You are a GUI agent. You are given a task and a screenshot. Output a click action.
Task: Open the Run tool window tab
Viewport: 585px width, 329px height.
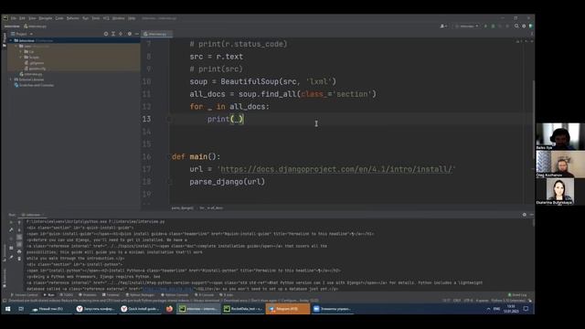(x=49, y=295)
